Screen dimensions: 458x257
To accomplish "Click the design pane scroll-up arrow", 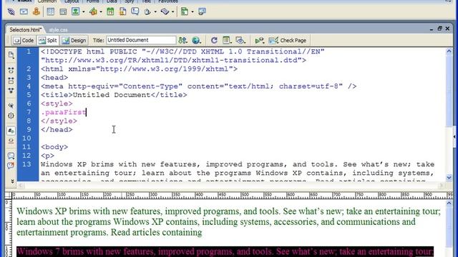I will pos(449,203).
